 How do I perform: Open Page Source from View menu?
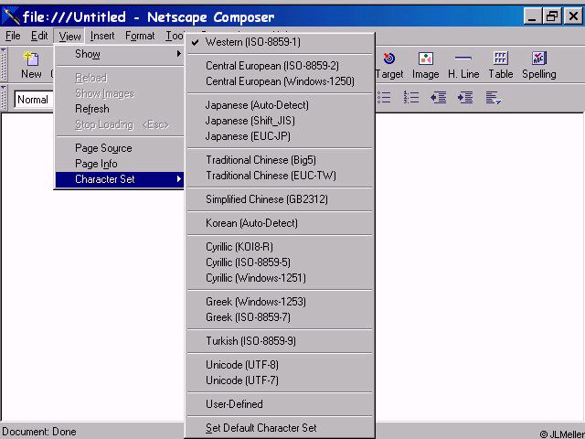[120, 148]
